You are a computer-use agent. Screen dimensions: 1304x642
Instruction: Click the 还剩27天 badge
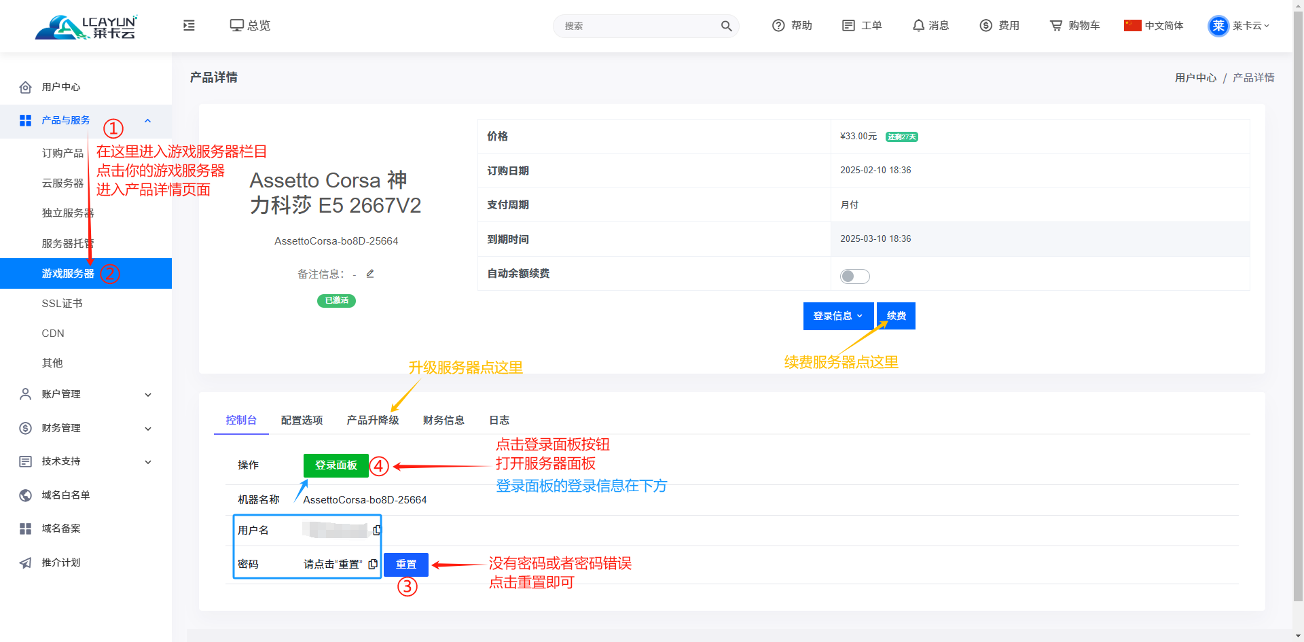[902, 137]
